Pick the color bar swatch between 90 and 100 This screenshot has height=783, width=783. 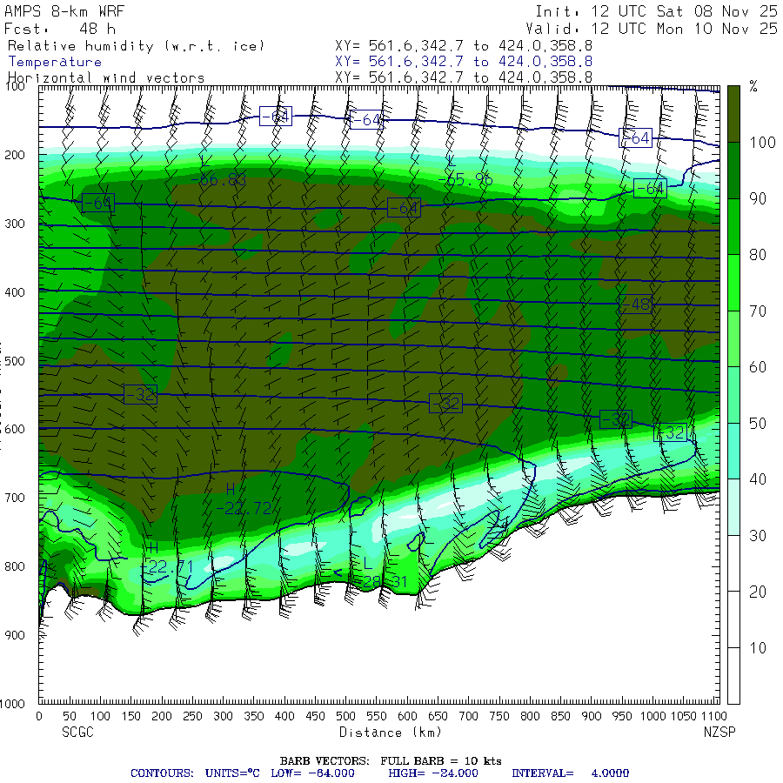733,171
